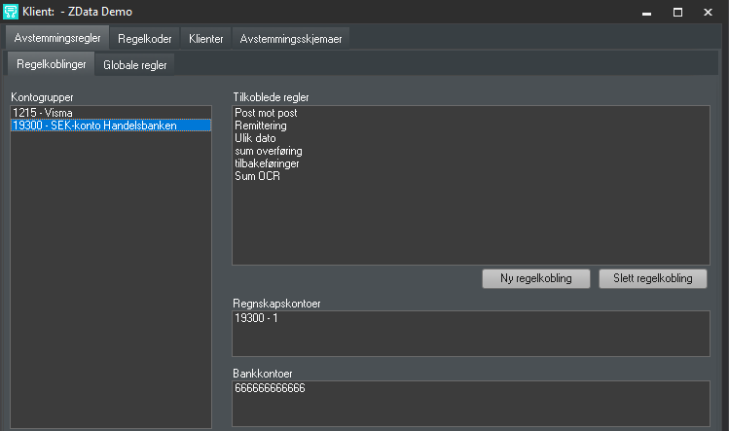Choose the Ulik dato rule

coord(257,138)
